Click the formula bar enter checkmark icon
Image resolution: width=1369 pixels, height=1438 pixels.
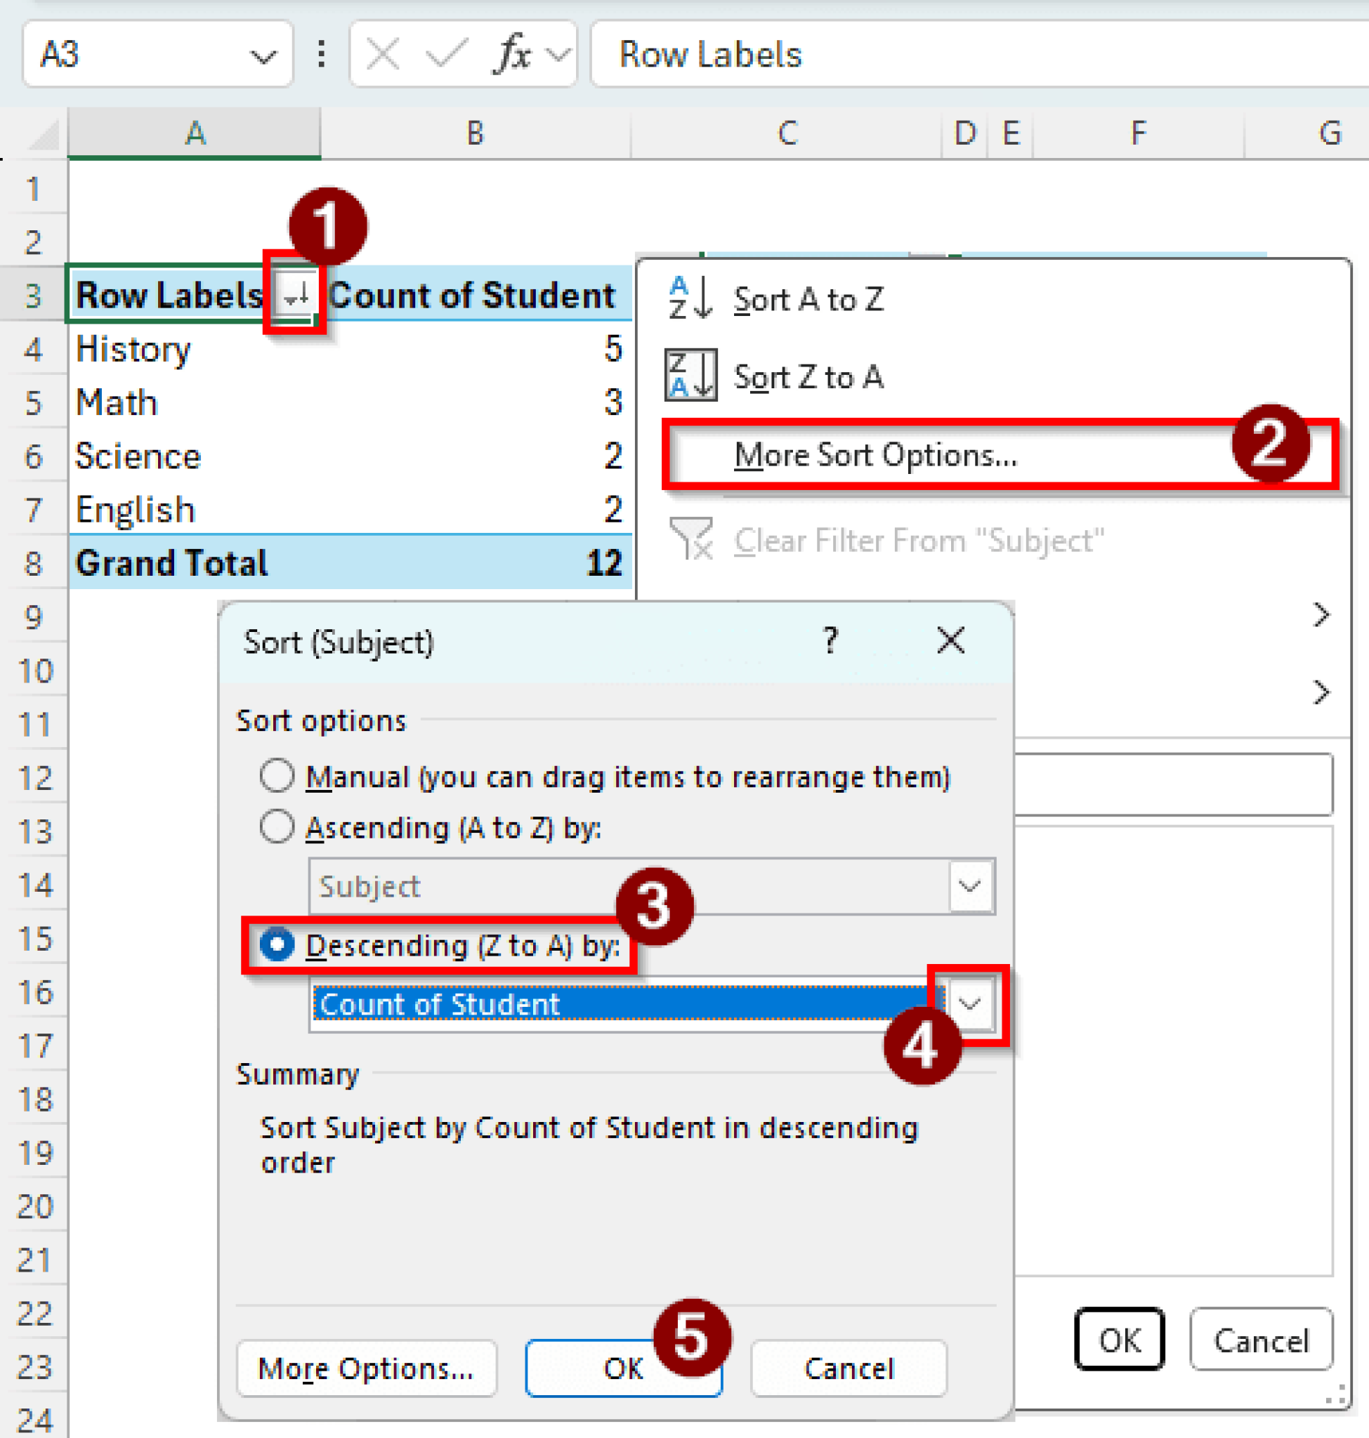pyautogui.click(x=445, y=54)
